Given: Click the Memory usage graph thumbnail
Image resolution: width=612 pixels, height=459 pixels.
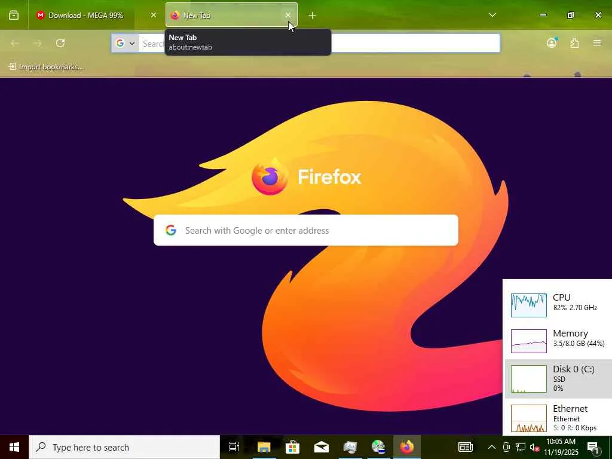Looking at the screenshot, I should 529,341.
